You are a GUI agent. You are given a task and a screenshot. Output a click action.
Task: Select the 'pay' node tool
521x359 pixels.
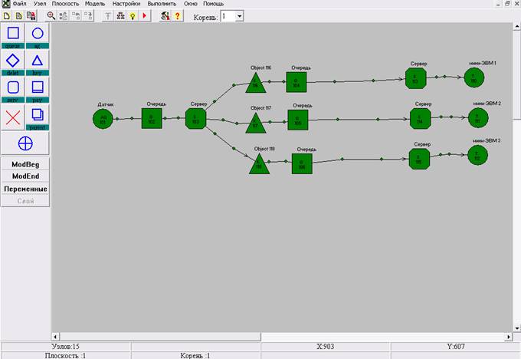point(38,87)
